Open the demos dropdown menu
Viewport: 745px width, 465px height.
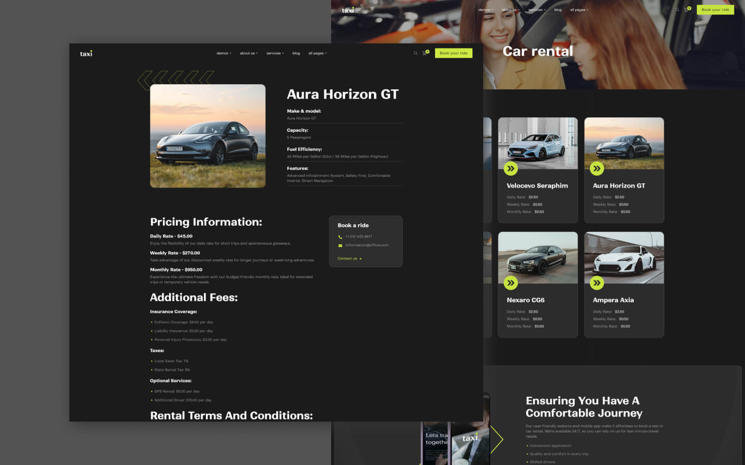pyautogui.click(x=224, y=53)
